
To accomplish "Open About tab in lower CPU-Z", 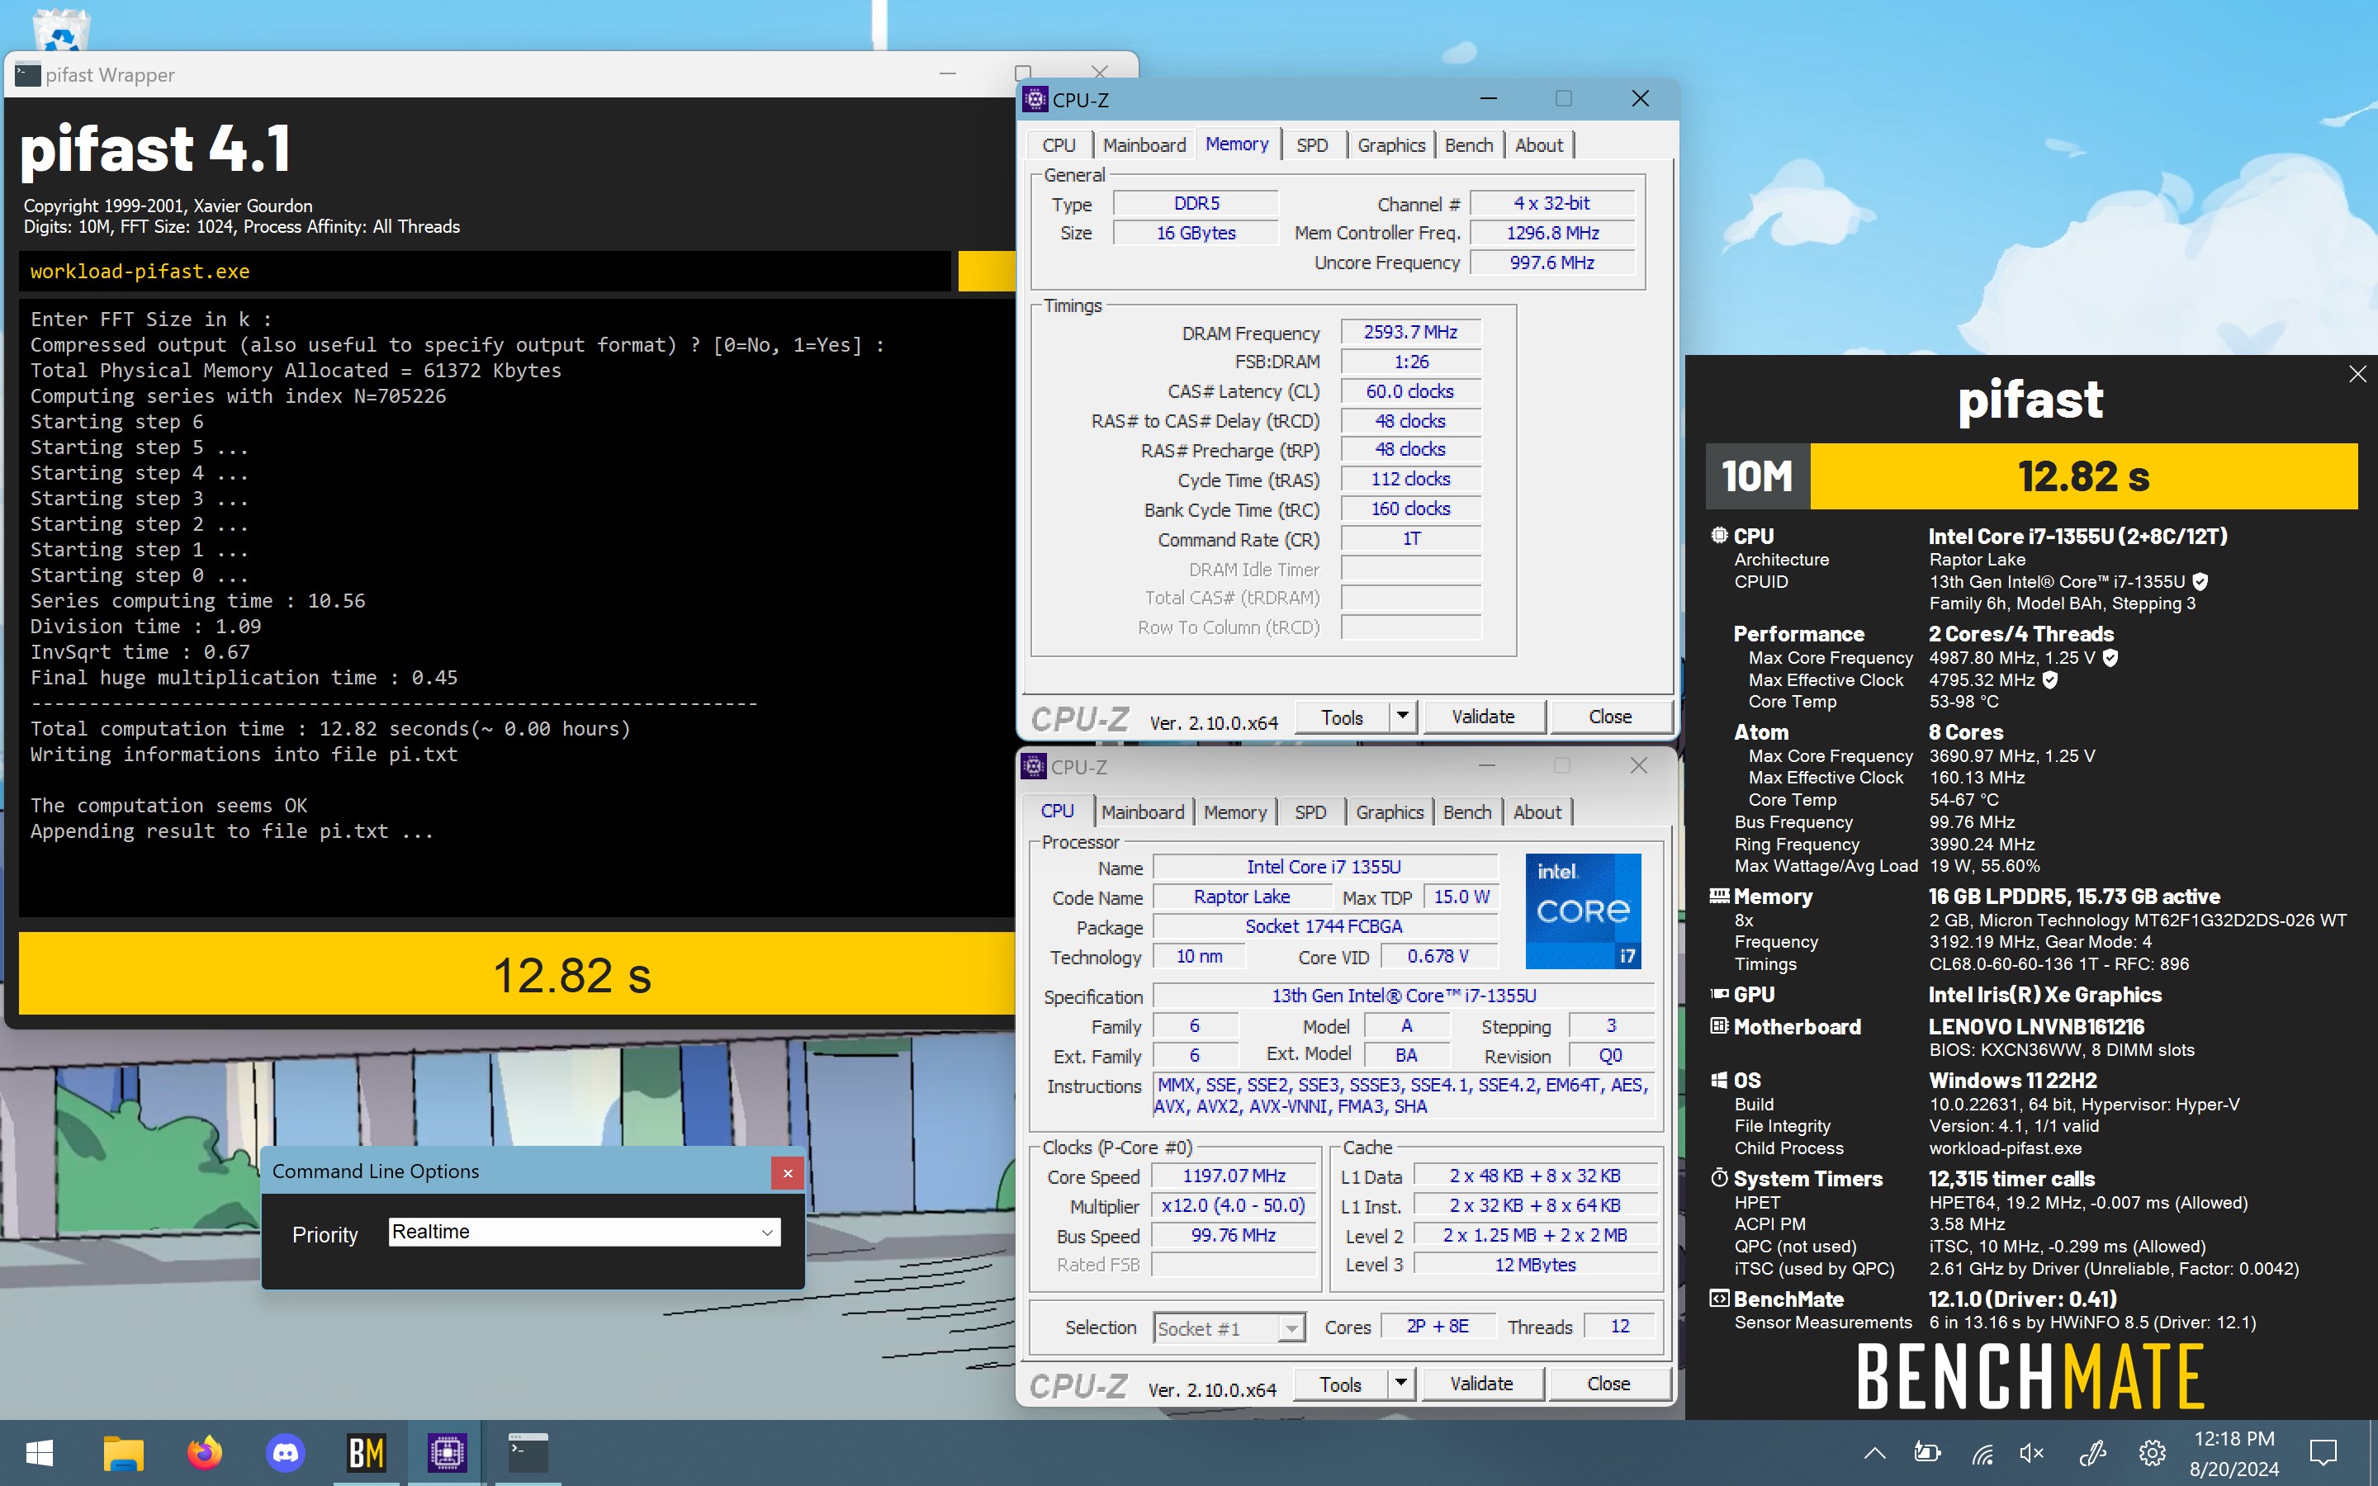I will click(x=1537, y=813).
